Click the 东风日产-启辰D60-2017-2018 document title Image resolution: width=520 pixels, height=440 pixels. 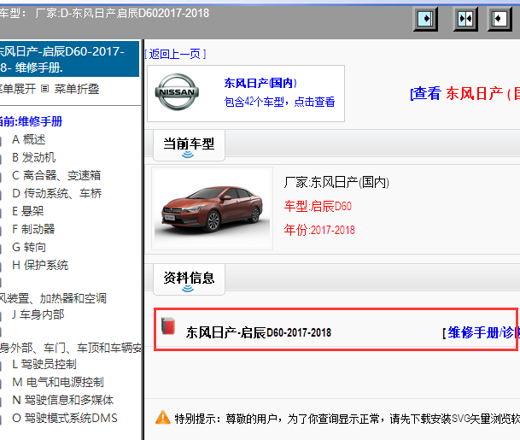(x=259, y=332)
